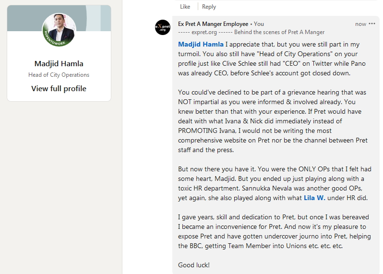This screenshot has width=383, height=274.
Task: Click author name Ex Pret A Manger Employee
Action: 213,24
